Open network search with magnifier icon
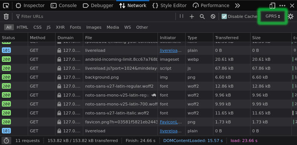Viewport: 297px width, 145px height. pyautogui.click(x=202, y=16)
